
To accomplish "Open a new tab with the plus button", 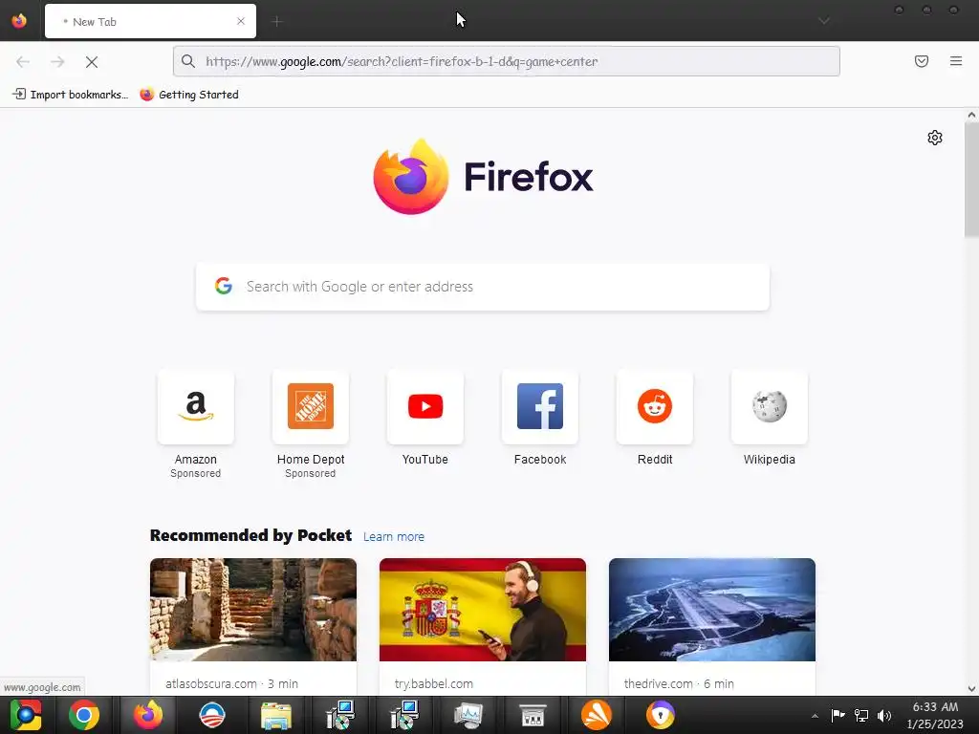I will tap(277, 22).
